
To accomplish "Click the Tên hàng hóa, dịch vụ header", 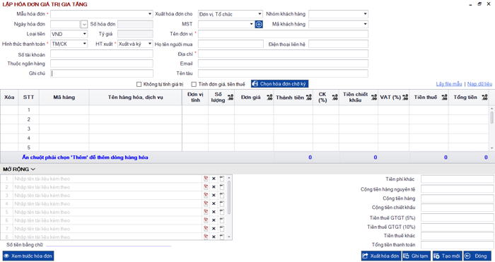I will click(136, 97).
